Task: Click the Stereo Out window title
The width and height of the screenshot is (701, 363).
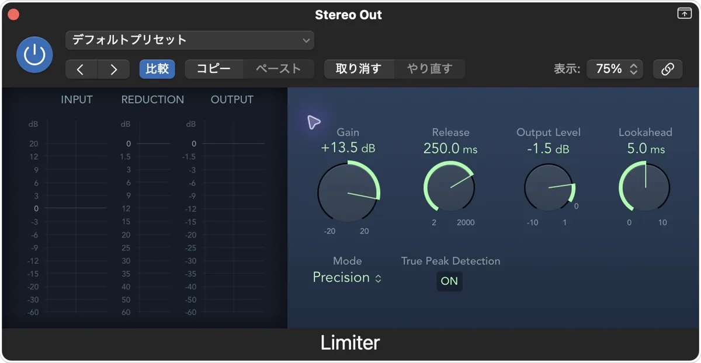Action: click(x=348, y=15)
